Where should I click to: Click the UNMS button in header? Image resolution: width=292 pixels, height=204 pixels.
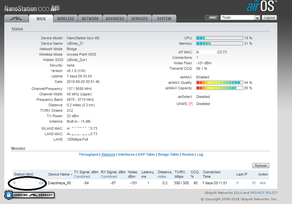212,18
